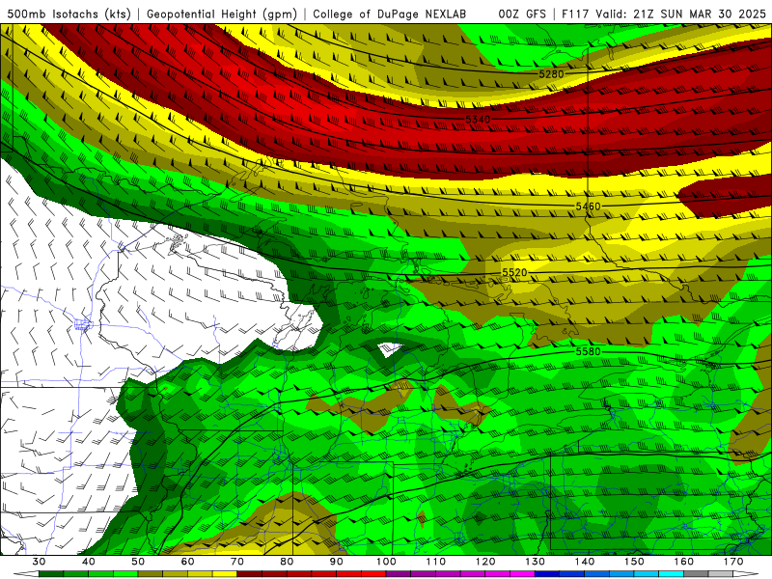
Task: Click the 110 value on the color scale
Action: pos(436,562)
